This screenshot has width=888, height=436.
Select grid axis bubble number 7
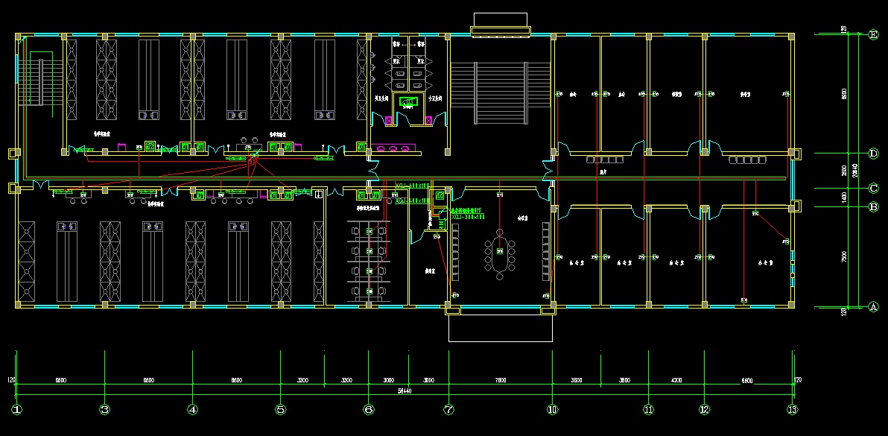tap(448, 409)
